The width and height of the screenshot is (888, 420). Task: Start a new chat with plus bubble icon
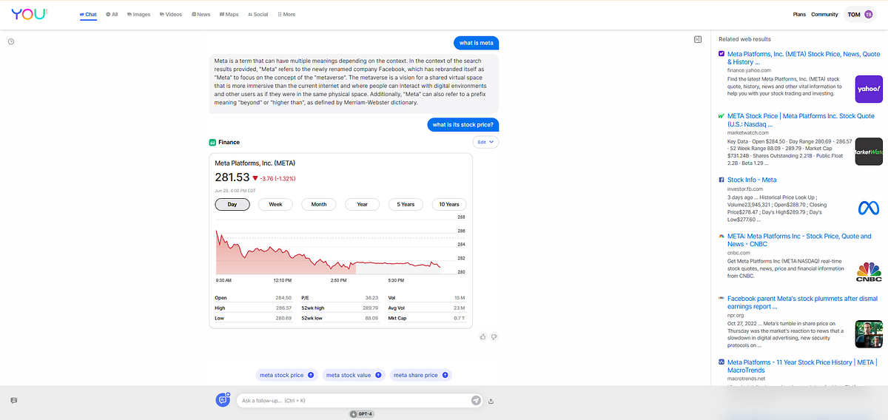223,399
